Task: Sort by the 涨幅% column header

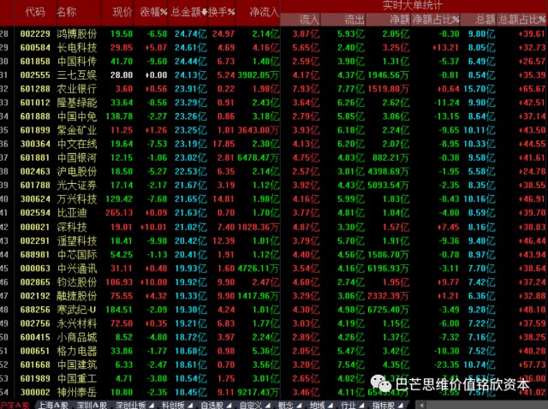Action: [x=153, y=12]
